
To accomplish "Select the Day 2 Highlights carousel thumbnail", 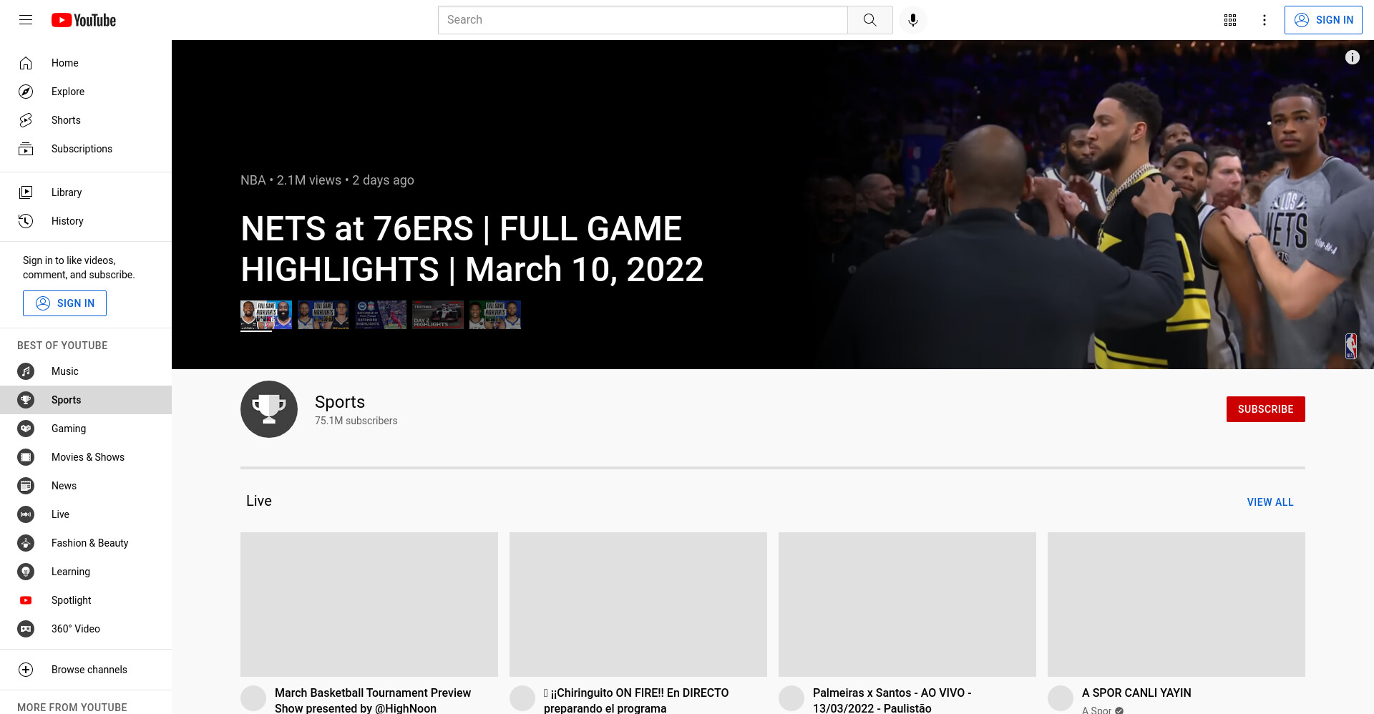I will [x=438, y=315].
